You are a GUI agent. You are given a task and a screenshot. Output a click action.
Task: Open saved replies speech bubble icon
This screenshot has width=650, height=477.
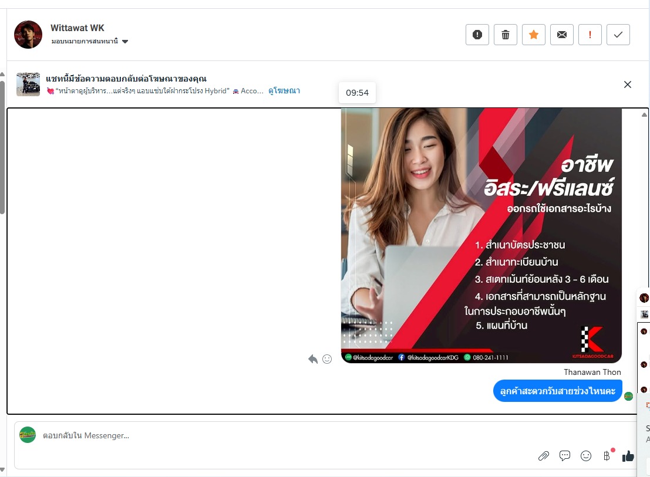(565, 456)
